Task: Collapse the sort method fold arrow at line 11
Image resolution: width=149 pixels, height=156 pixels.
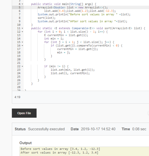Action: click(x=22, y=28)
